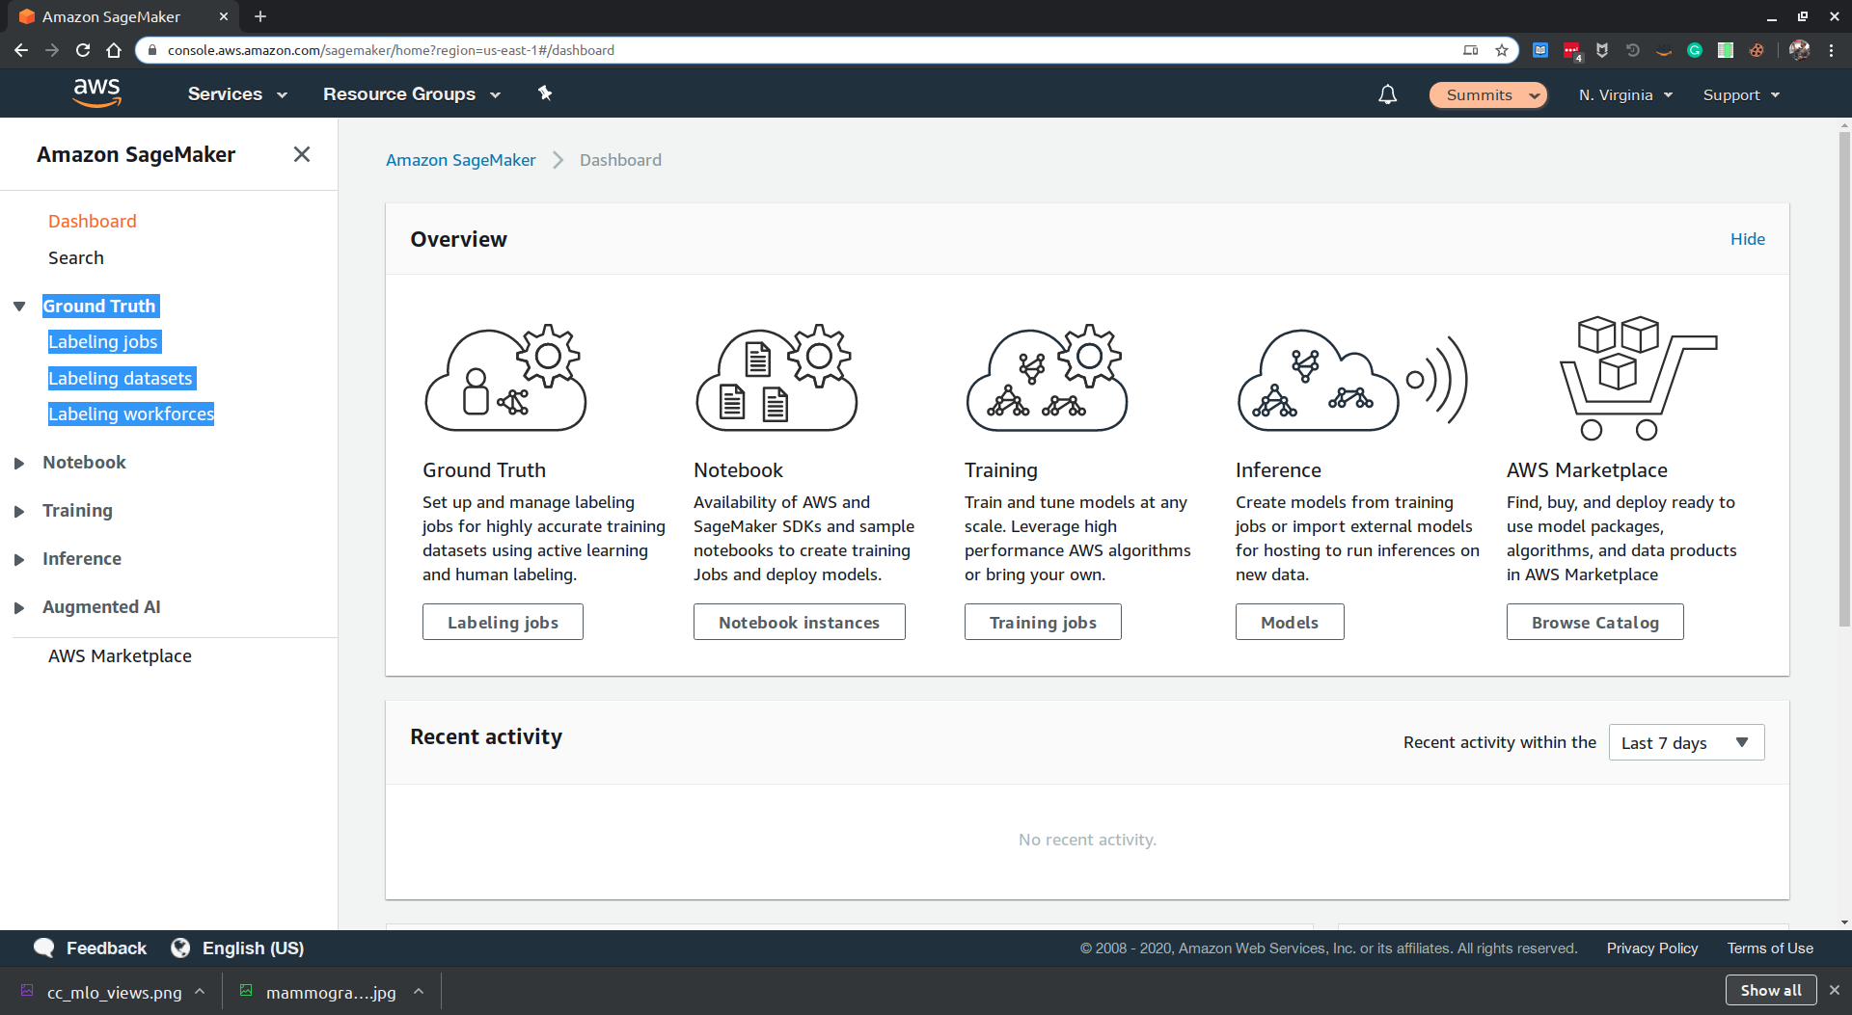Viewport: 1852px width, 1015px height.
Task: Close the downloads bar X
Action: (x=1835, y=990)
